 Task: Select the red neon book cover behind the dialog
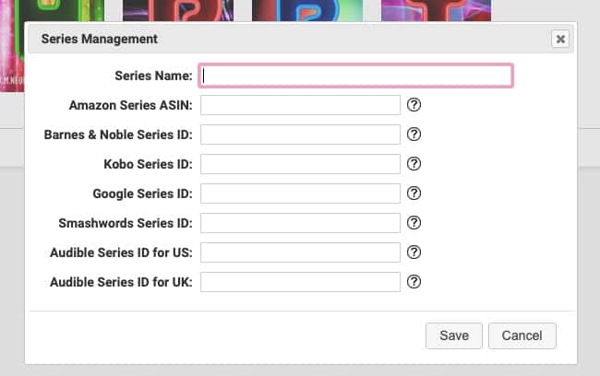point(178,10)
